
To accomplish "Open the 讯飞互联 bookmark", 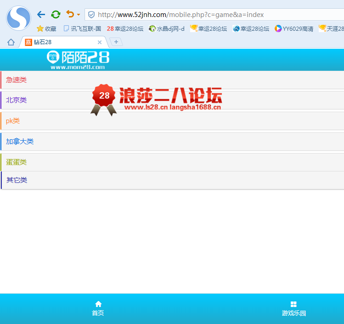I will pyautogui.click(x=82, y=28).
